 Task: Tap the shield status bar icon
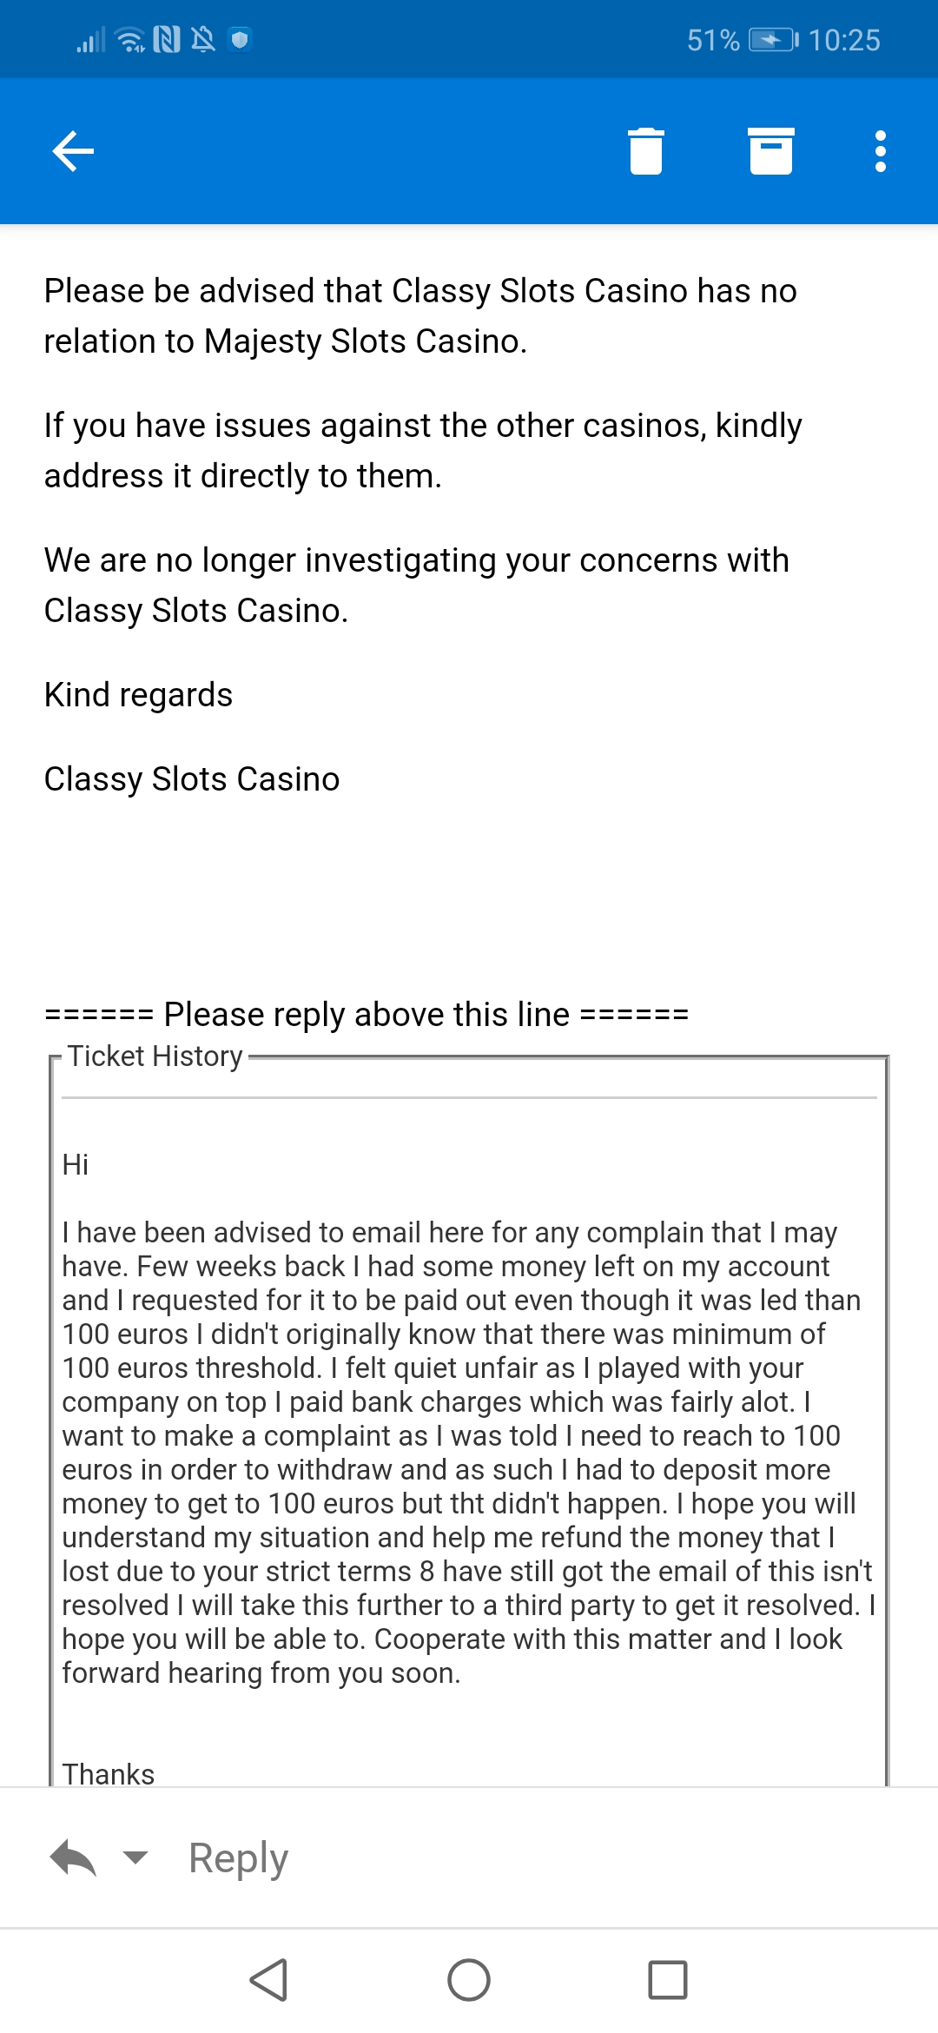[x=240, y=40]
